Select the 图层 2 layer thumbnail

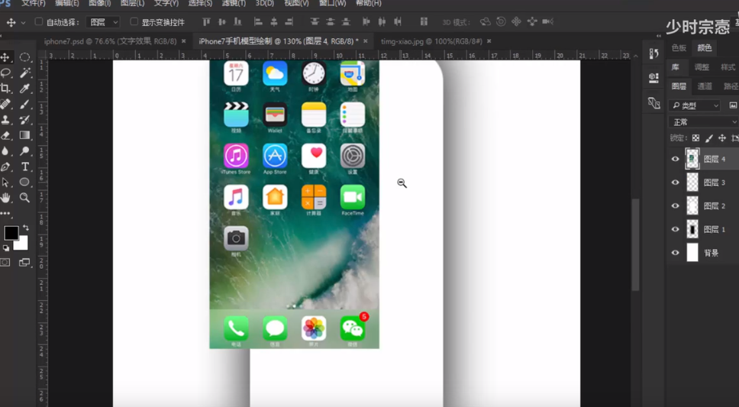pos(692,205)
